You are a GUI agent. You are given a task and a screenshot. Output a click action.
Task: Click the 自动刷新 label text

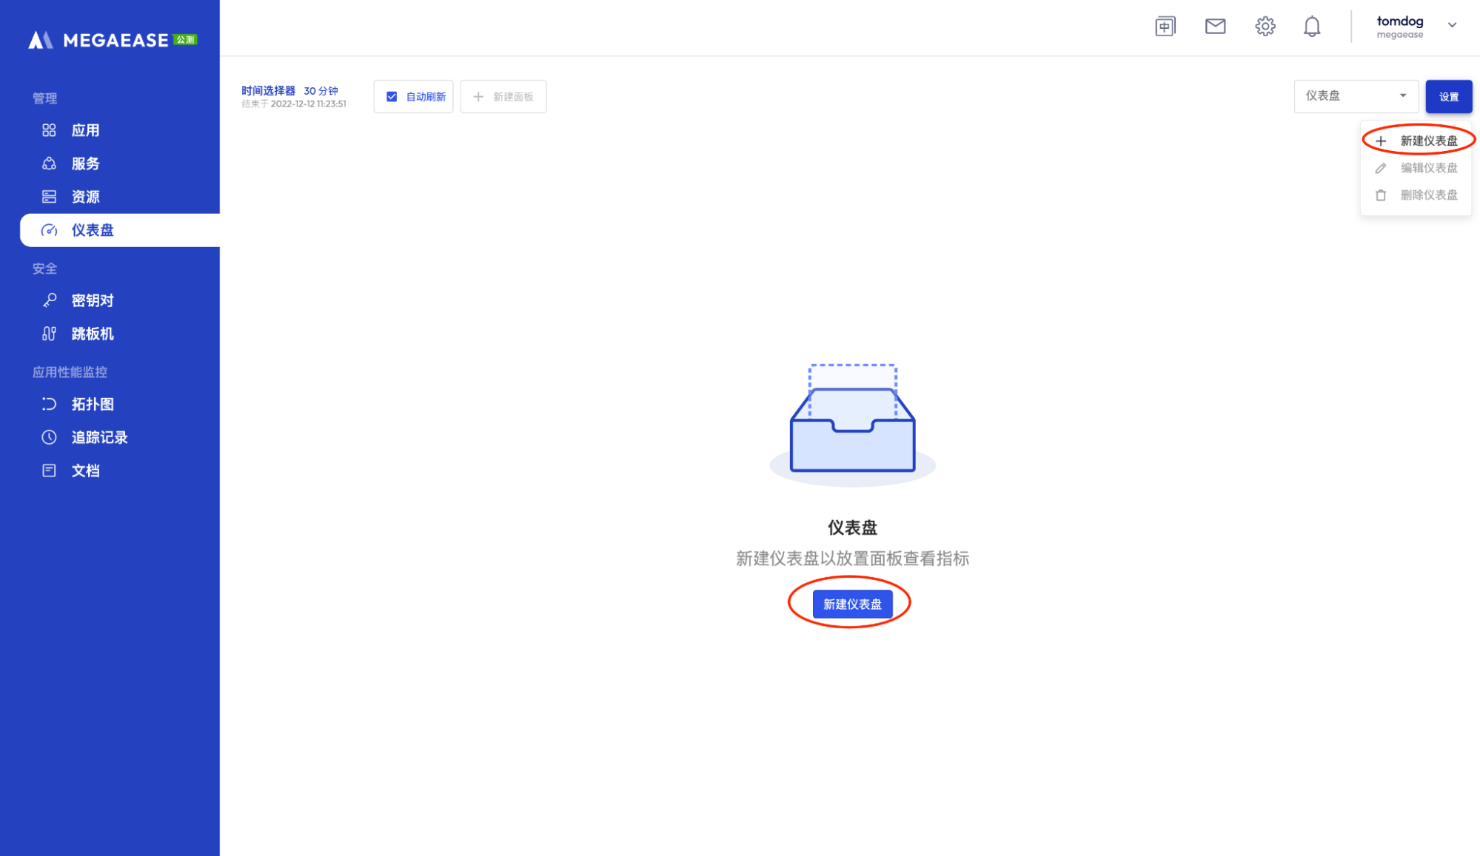pyautogui.click(x=426, y=97)
